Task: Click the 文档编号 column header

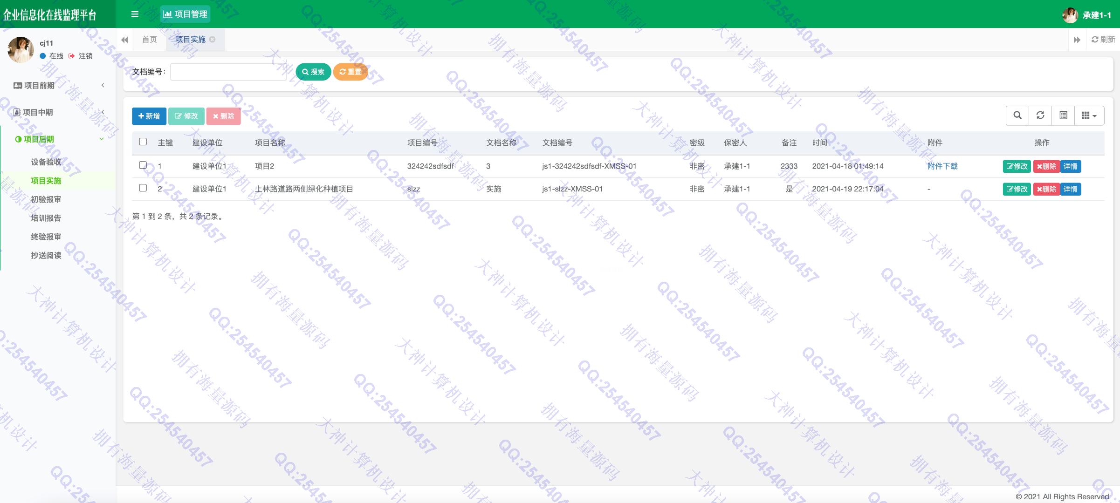Action: click(557, 143)
